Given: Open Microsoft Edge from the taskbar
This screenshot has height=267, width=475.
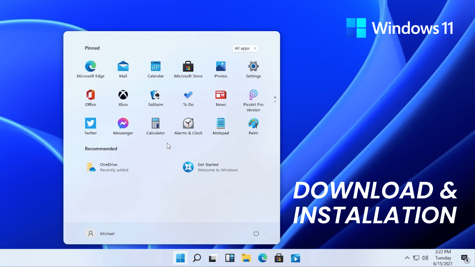Looking at the screenshot, I should 262,258.
